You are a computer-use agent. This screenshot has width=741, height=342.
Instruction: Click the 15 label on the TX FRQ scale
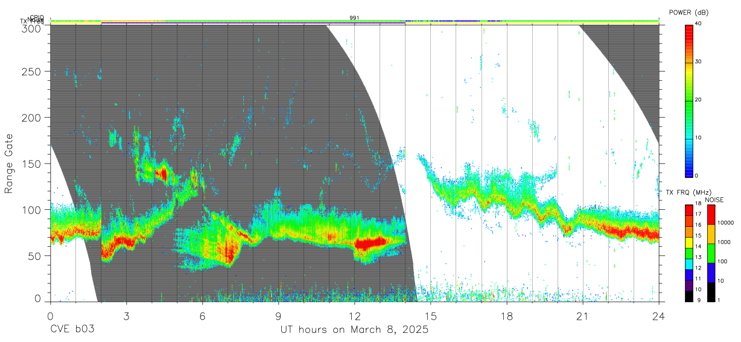[698, 235]
